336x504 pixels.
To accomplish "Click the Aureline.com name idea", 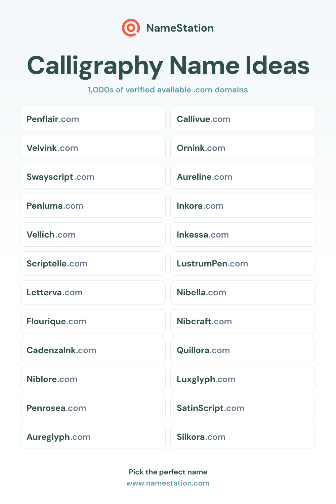I will 243,177.
